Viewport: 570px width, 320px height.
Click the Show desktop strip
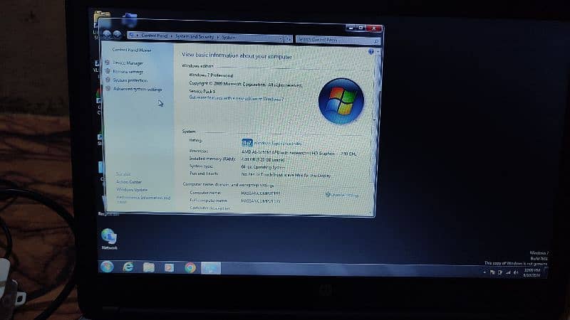pos(545,273)
